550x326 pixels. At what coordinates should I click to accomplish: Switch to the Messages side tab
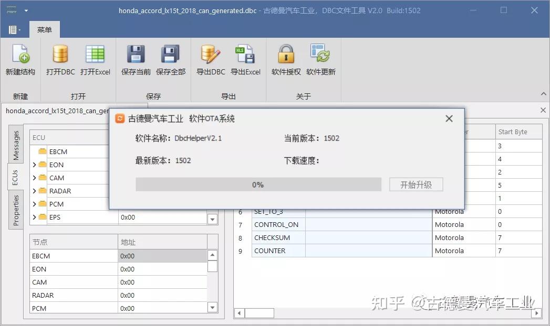click(16, 145)
